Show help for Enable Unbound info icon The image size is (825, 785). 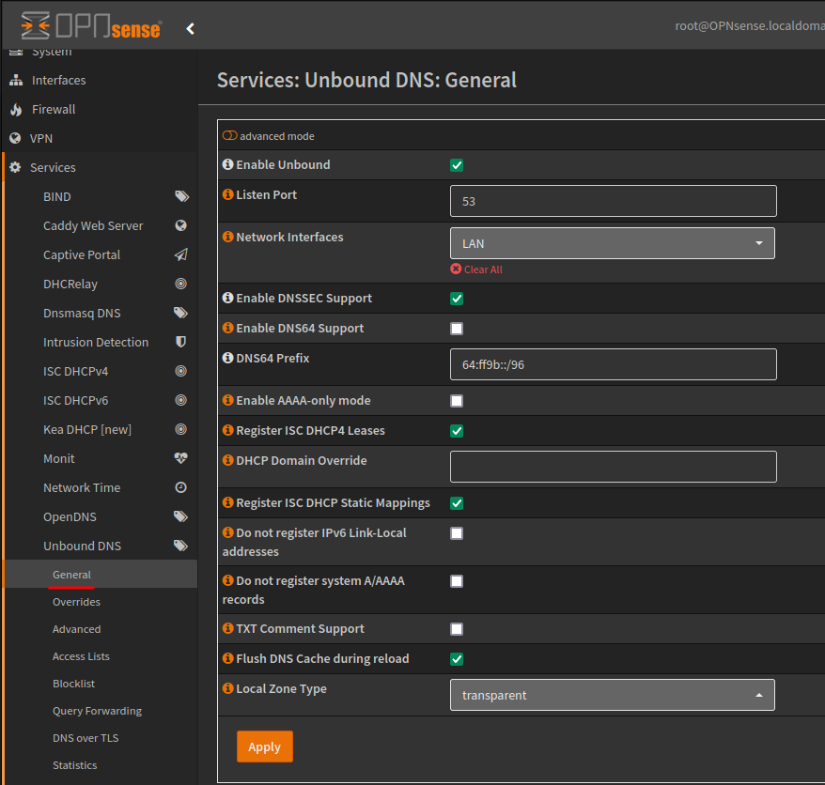click(227, 164)
